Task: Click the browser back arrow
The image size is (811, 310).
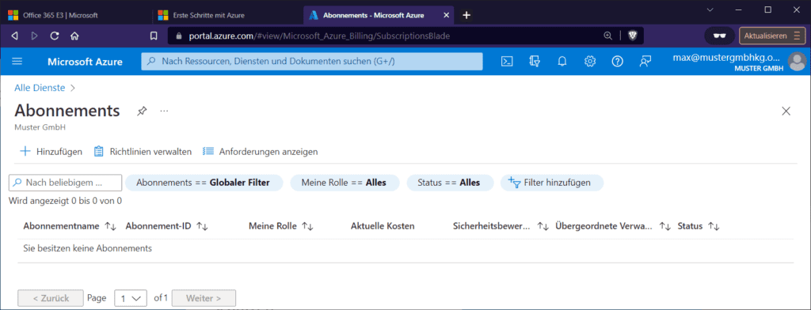Action: tap(14, 36)
